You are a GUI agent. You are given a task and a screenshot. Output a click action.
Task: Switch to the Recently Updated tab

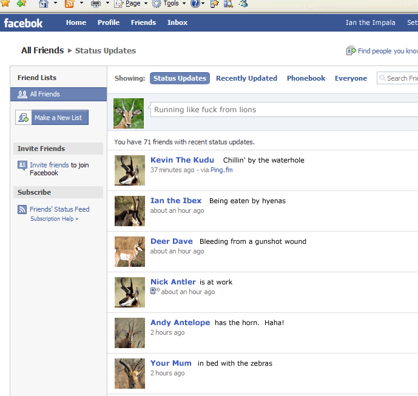point(246,78)
